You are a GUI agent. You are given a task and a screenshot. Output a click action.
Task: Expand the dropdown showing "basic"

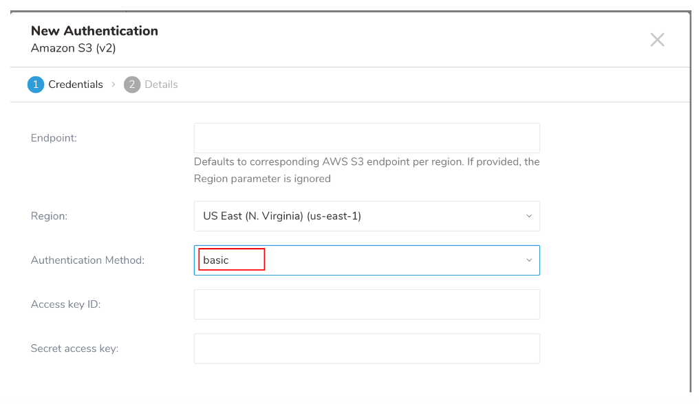(366, 260)
